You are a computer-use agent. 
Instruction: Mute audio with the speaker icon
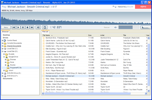point(116,27)
